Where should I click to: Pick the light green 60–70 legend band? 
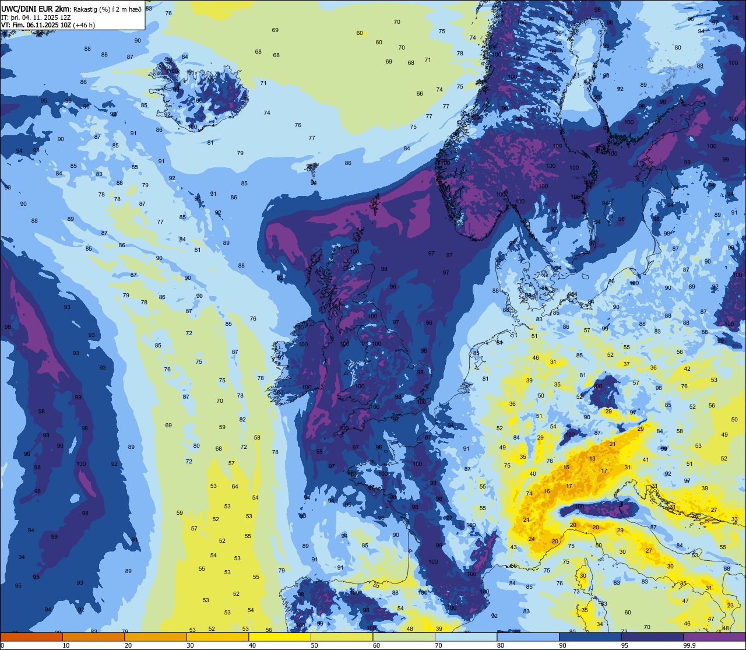tap(404, 637)
